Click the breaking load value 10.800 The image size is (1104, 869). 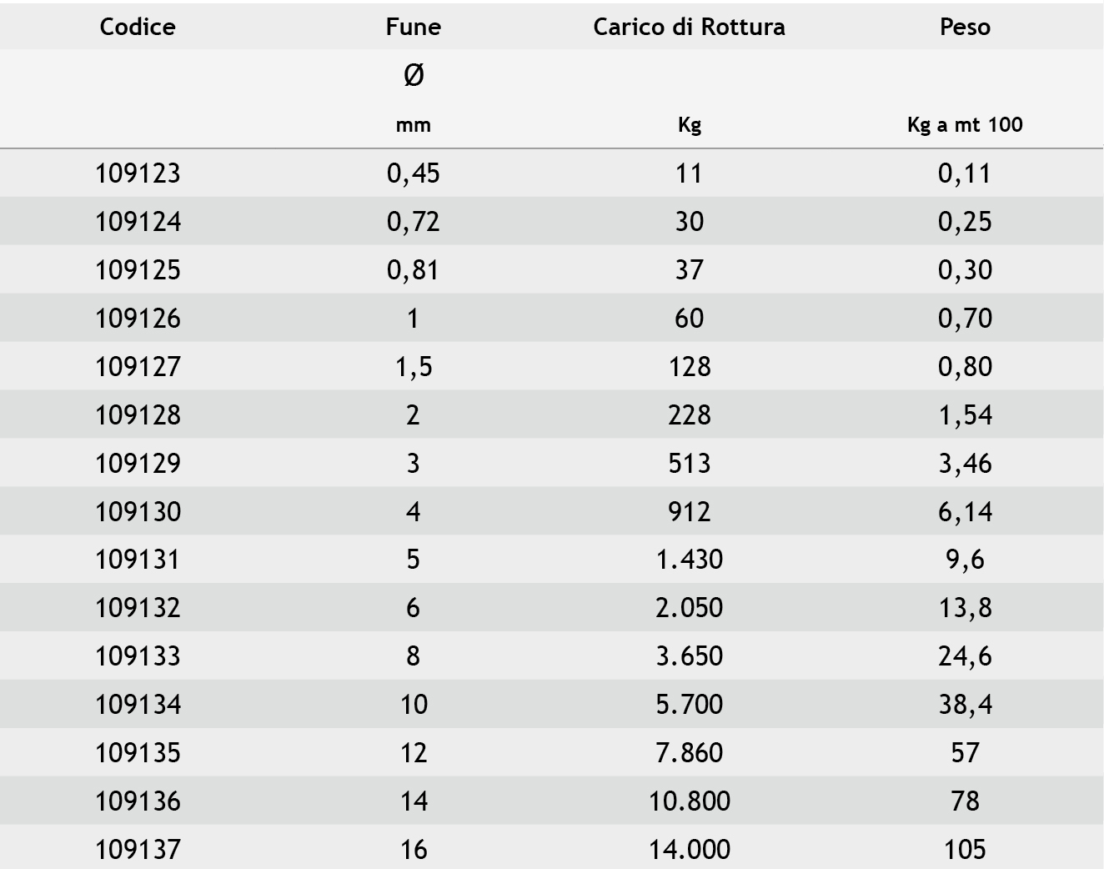pyautogui.click(x=689, y=801)
